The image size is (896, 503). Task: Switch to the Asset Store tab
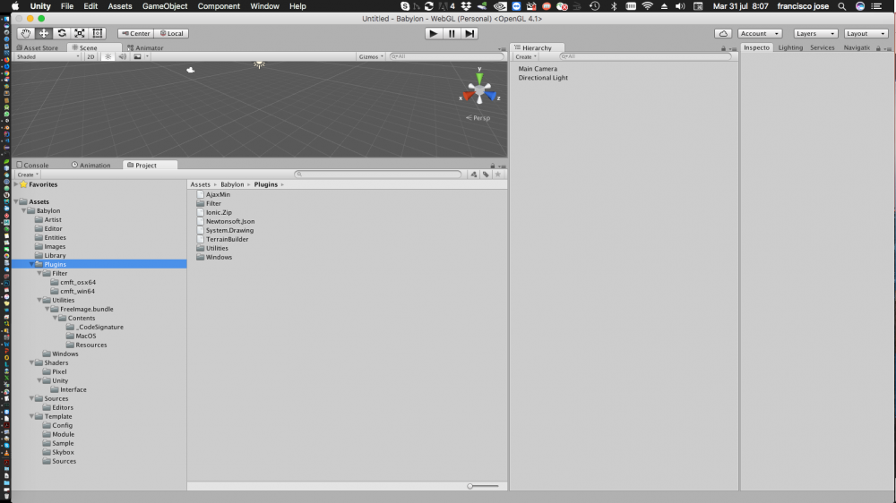point(38,48)
